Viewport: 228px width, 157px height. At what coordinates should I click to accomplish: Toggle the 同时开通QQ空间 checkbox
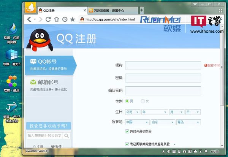[x=127, y=132]
